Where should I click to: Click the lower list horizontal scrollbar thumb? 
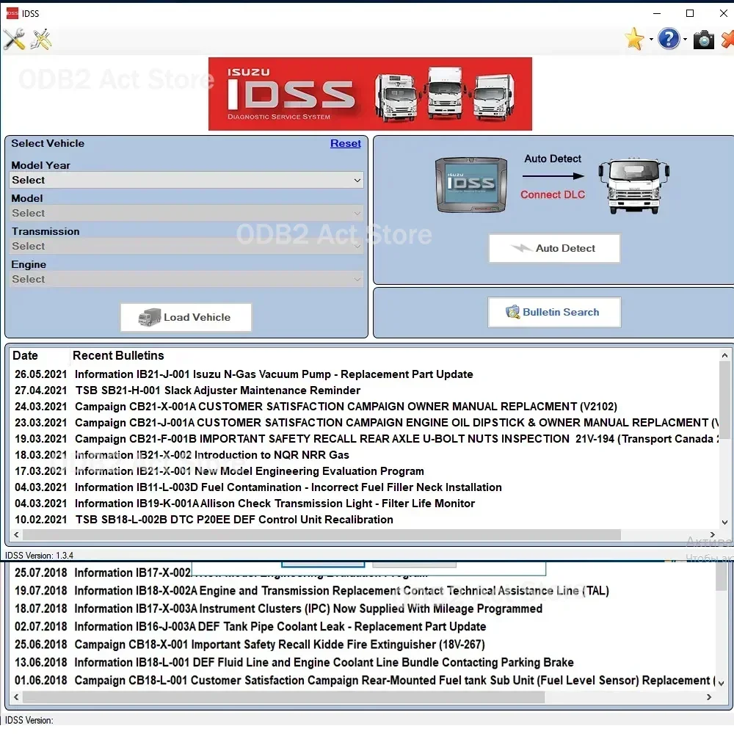pos(283,697)
